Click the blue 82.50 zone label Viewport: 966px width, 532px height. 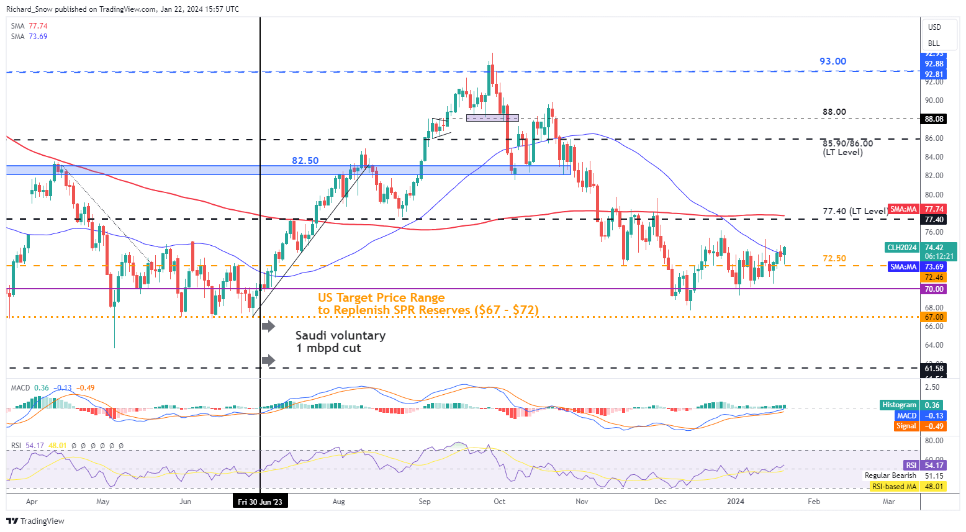pyautogui.click(x=305, y=160)
